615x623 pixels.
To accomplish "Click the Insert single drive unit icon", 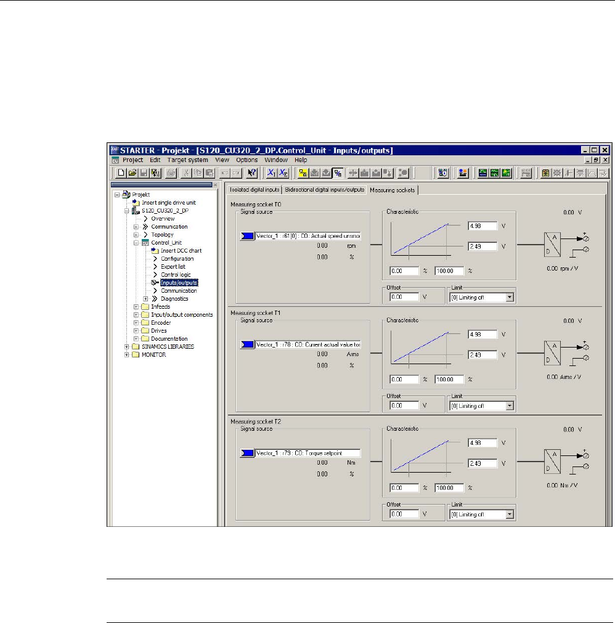I will coord(136,203).
